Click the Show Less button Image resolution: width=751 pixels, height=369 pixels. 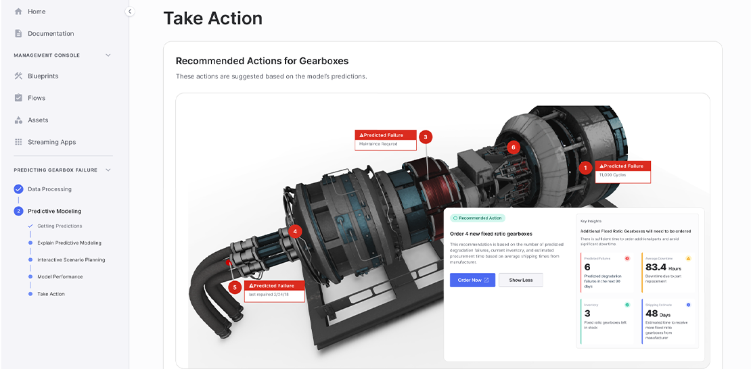520,280
